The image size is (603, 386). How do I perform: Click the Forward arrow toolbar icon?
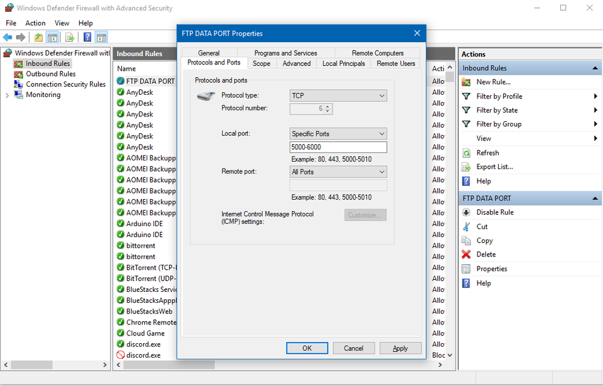click(21, 37)
